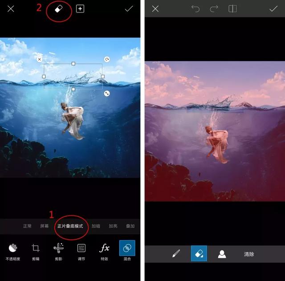Delete the splash sticker via its X handle
This screenshot has width=285, height=281.
click(x=40, y=59)
